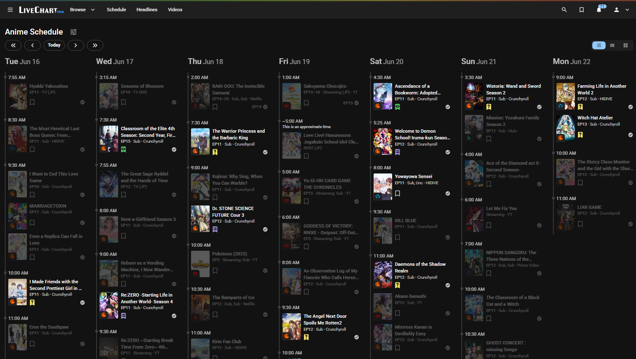Open Kirio Fan Club title

point(226,342)
